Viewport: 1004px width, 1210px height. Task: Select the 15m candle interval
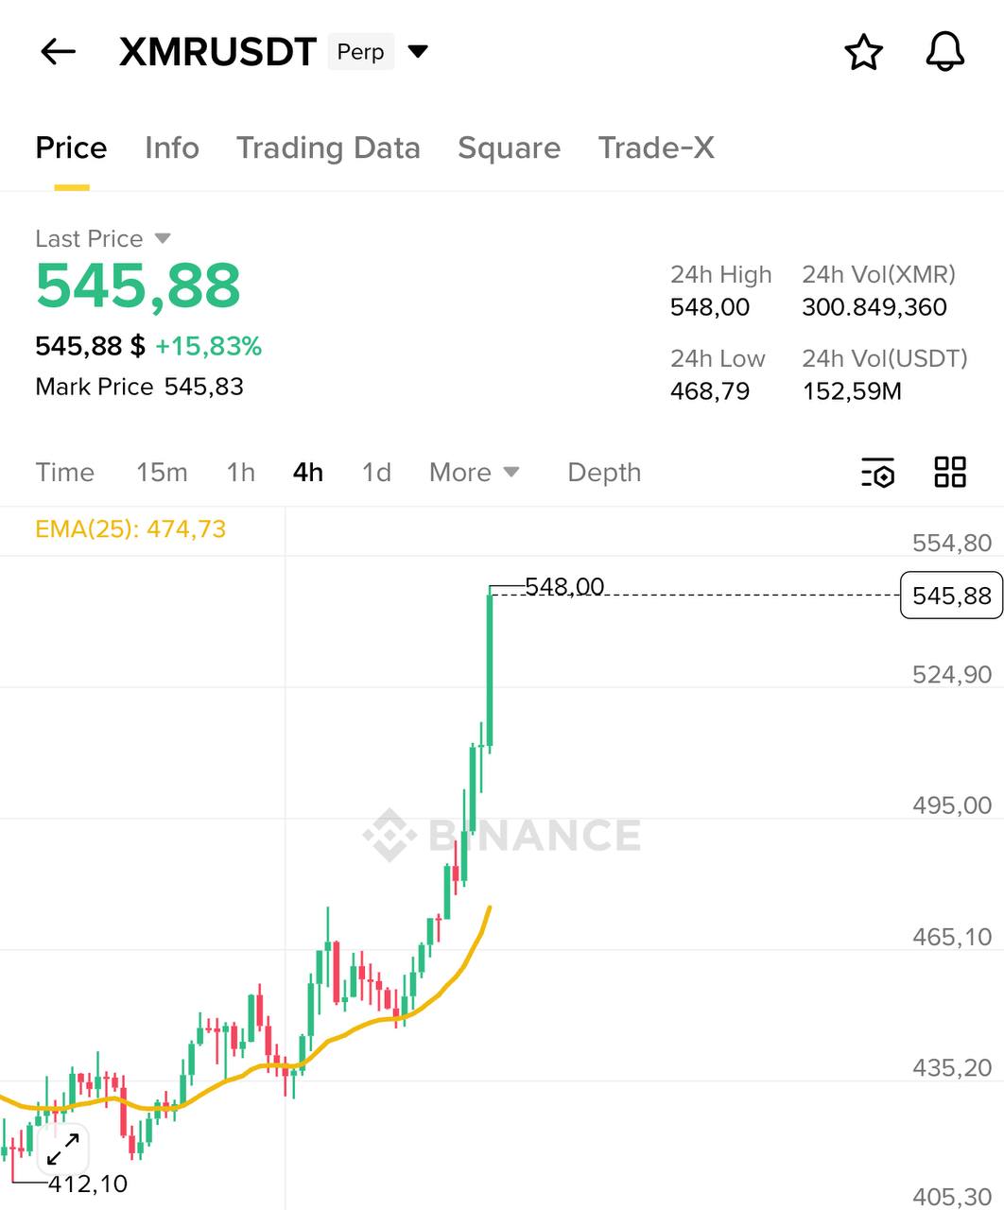click(162, 473)
